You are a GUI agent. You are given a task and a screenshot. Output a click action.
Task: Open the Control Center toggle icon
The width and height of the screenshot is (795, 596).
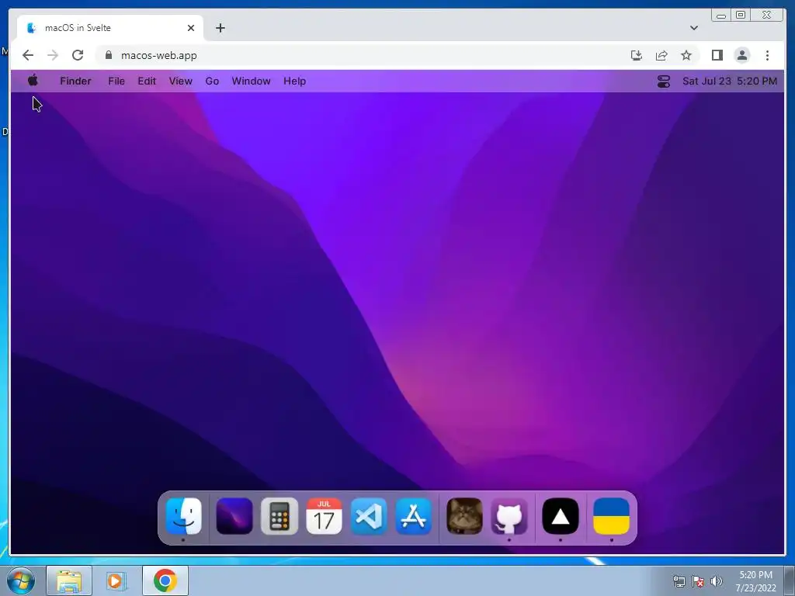click(663, 81)
